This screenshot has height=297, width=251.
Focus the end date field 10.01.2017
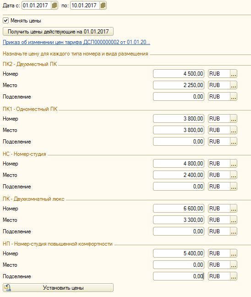(x=85, y=5)
